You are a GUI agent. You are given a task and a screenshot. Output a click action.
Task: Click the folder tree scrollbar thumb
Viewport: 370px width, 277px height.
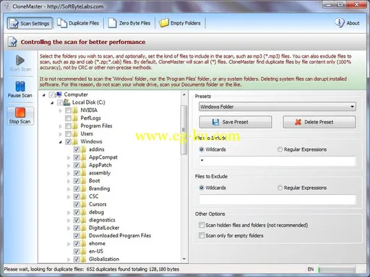tap(184, 130)
